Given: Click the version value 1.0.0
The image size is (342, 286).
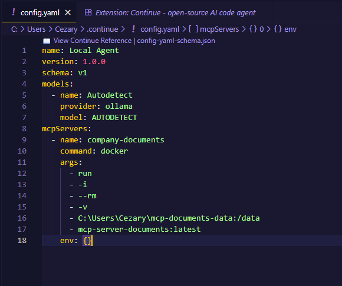Looking at the screenshot, I should click(94, 62).
